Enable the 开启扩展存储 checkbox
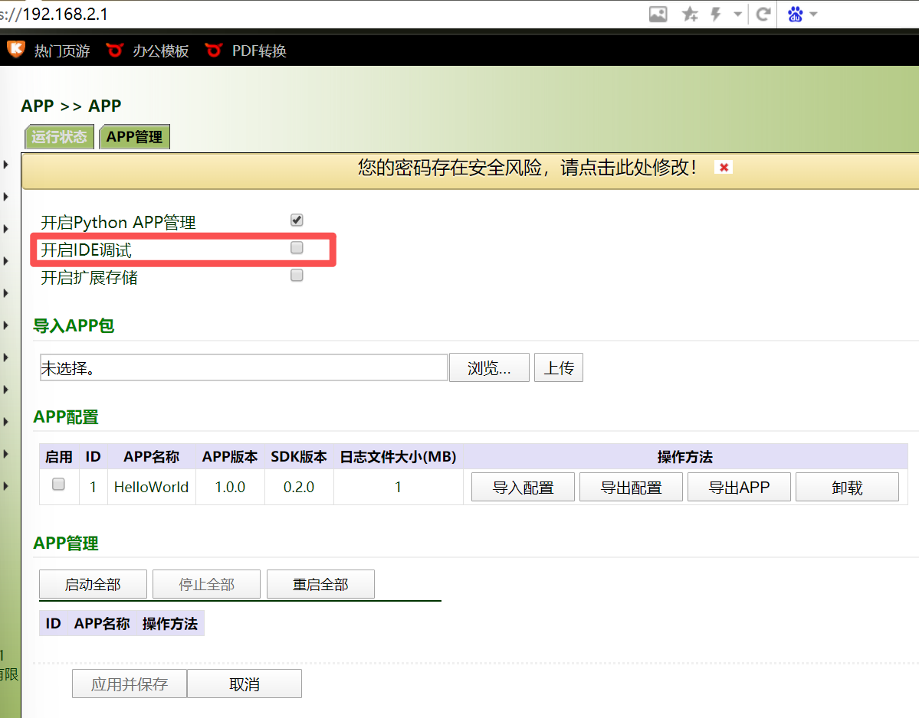This screenshot has height=718, width=919. pyautogui.click(x=297, y=276)
